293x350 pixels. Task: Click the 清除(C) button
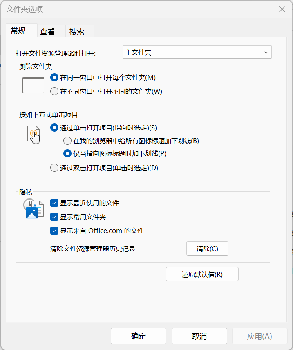point(207,249)
